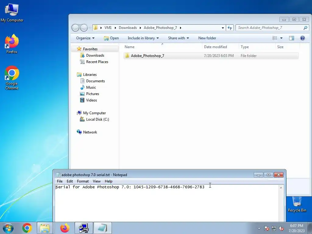This screenshot has height=234, width=312.
Task: Minimize the Notepad window
Action: (x=258, y=175)
